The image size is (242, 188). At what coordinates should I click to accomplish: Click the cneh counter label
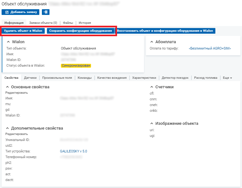(154, 105)
